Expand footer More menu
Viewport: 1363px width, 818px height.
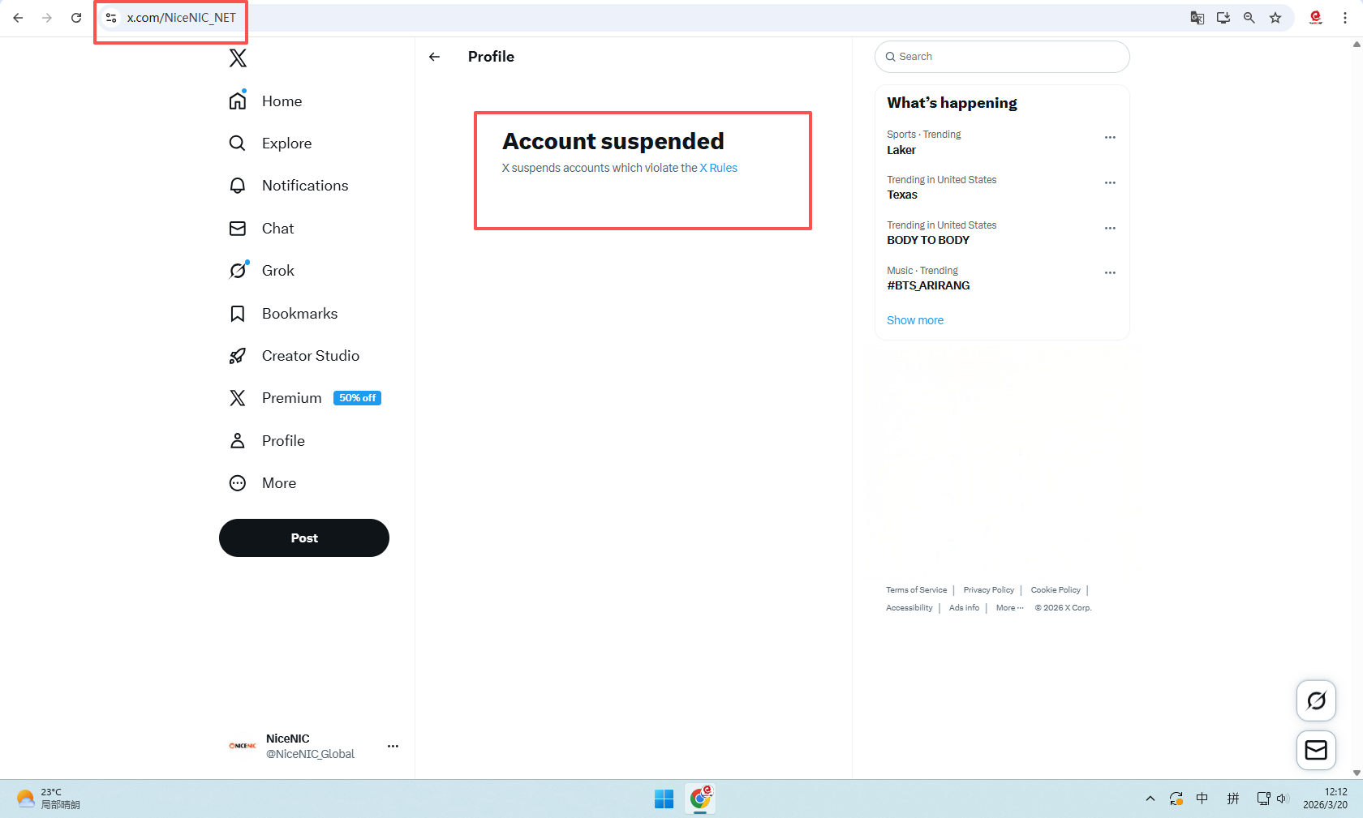click(x=1009, y=608)
